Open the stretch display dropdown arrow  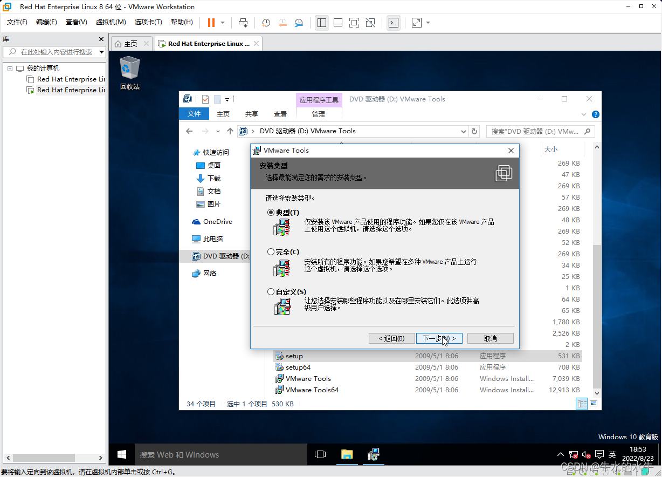[x=428, y=23]
